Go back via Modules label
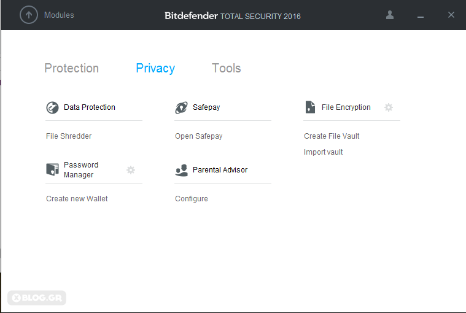The height and width of the screenshot is (313, 466). [x=59, y=15]
